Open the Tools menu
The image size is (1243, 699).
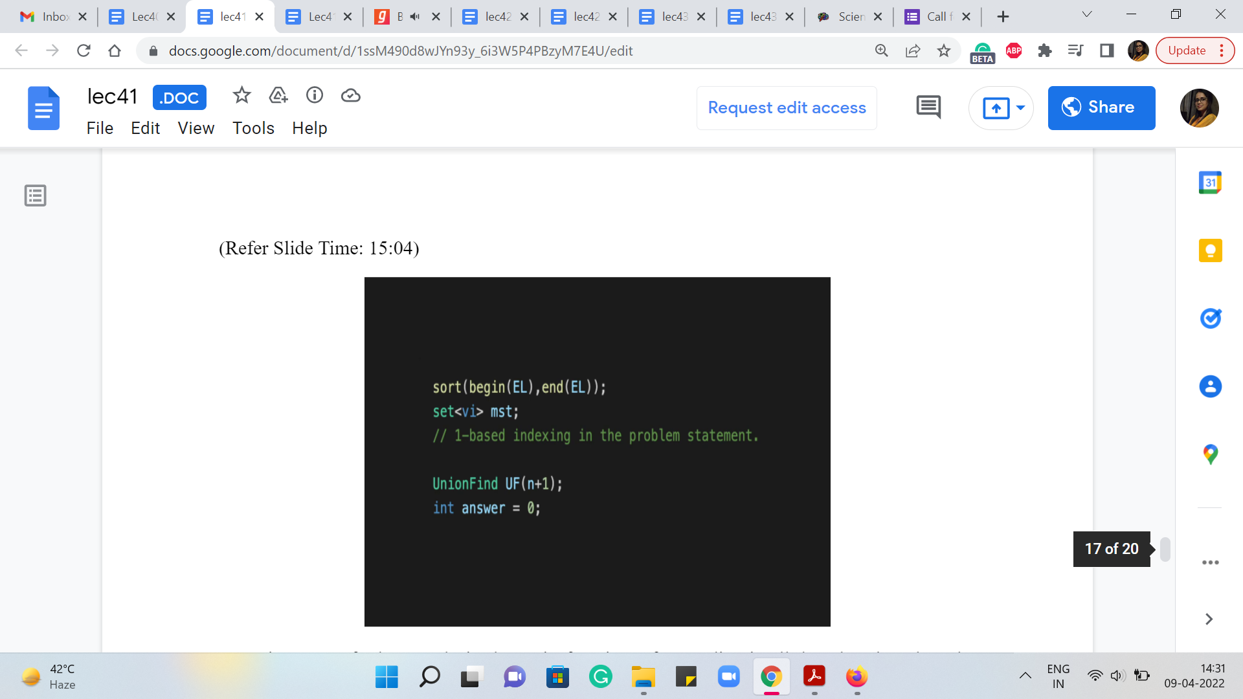[253, 128]
